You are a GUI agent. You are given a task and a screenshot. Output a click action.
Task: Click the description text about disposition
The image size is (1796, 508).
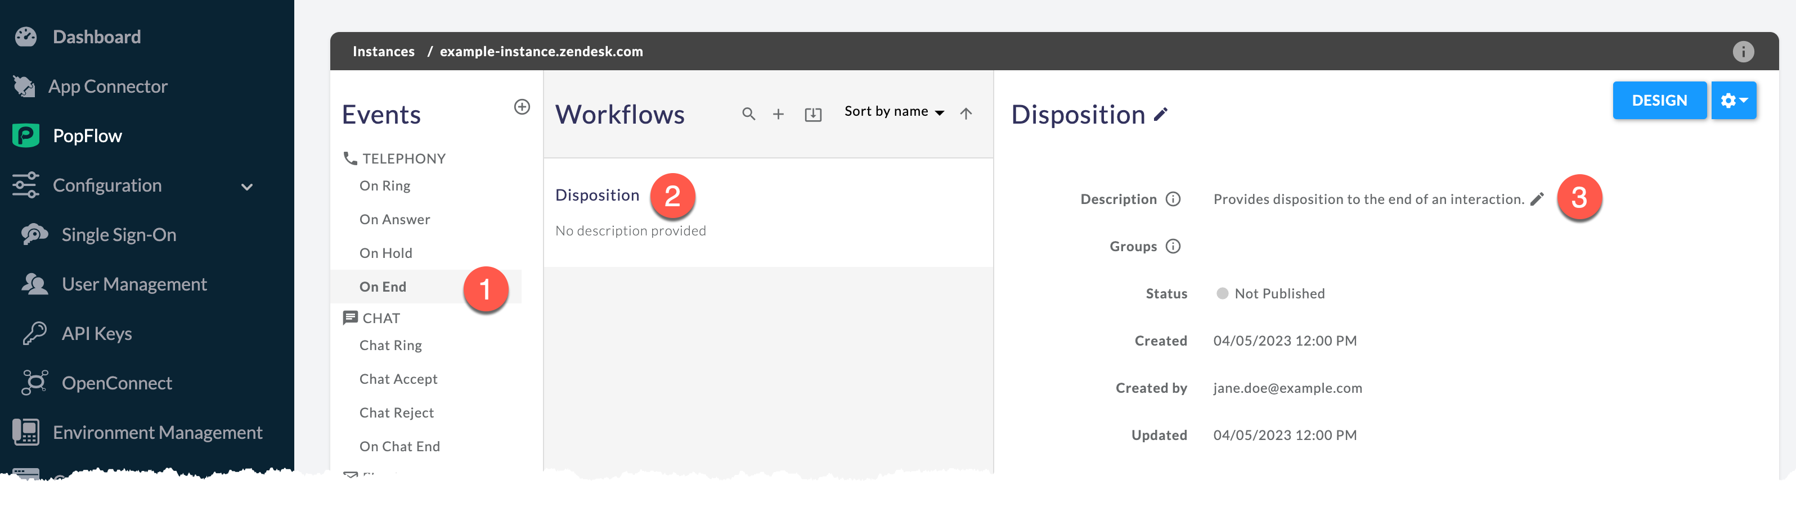pos(1368,199)
